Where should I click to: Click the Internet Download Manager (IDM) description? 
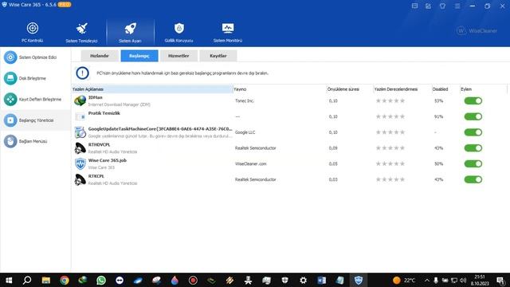click(x=119, y=104)
